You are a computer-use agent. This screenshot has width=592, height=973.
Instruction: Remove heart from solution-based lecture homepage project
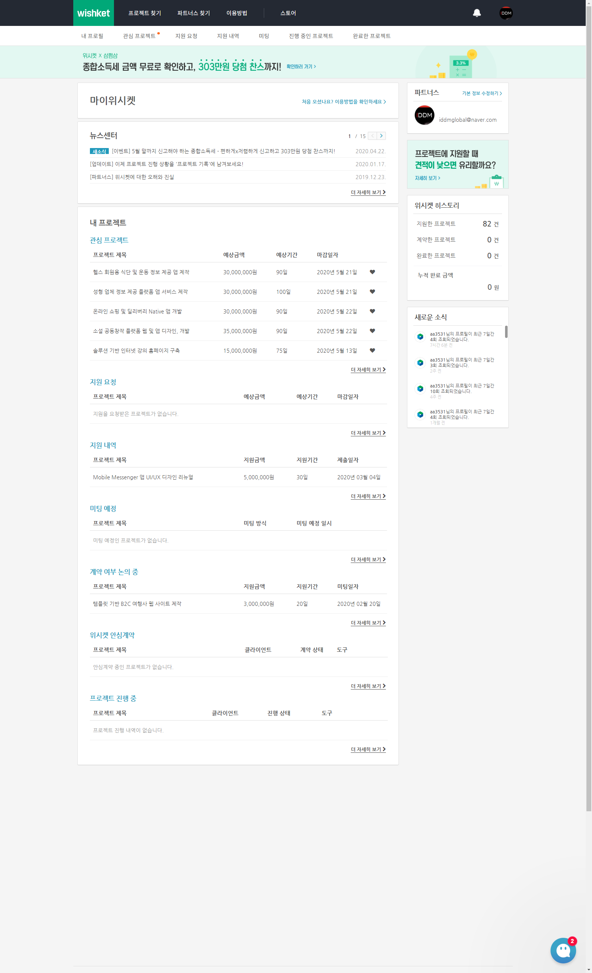[x=372, y=350]
